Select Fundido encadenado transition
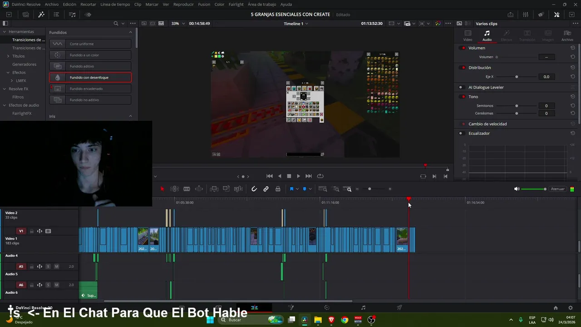This screenshot has height=327, width=581. click(90, 89)
